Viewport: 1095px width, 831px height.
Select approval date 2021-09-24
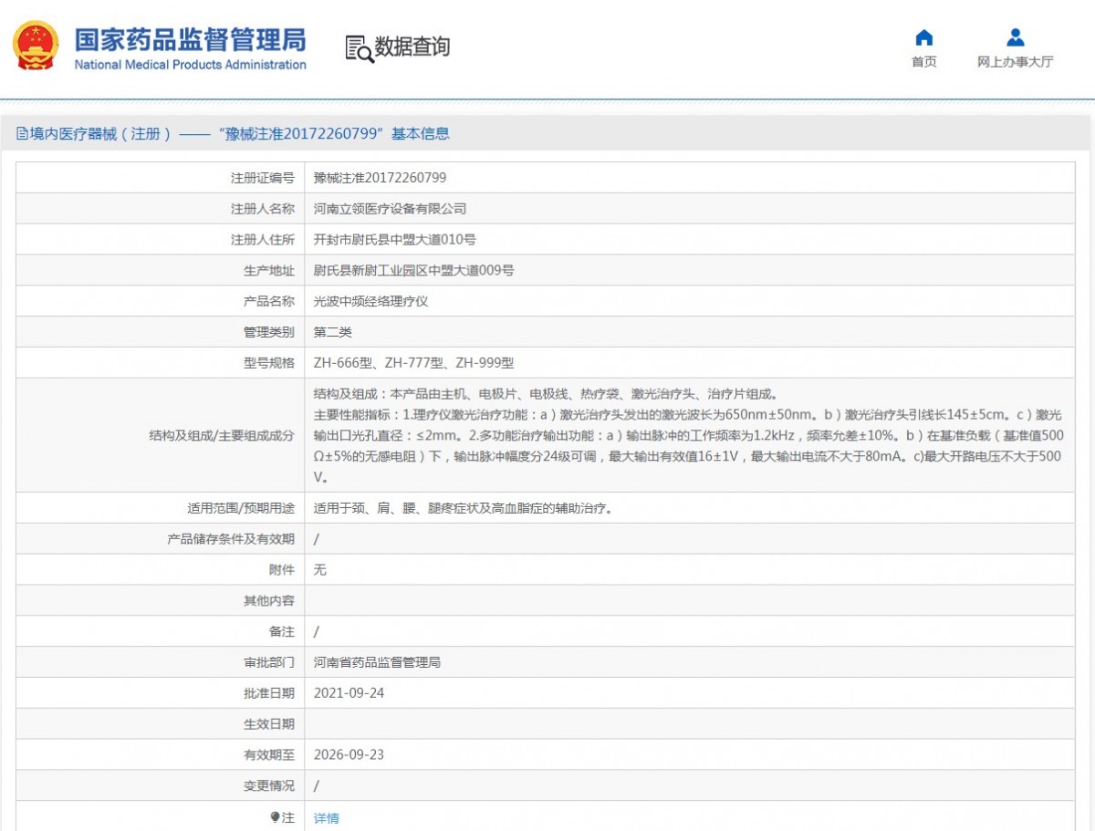[x=349, y=693]
